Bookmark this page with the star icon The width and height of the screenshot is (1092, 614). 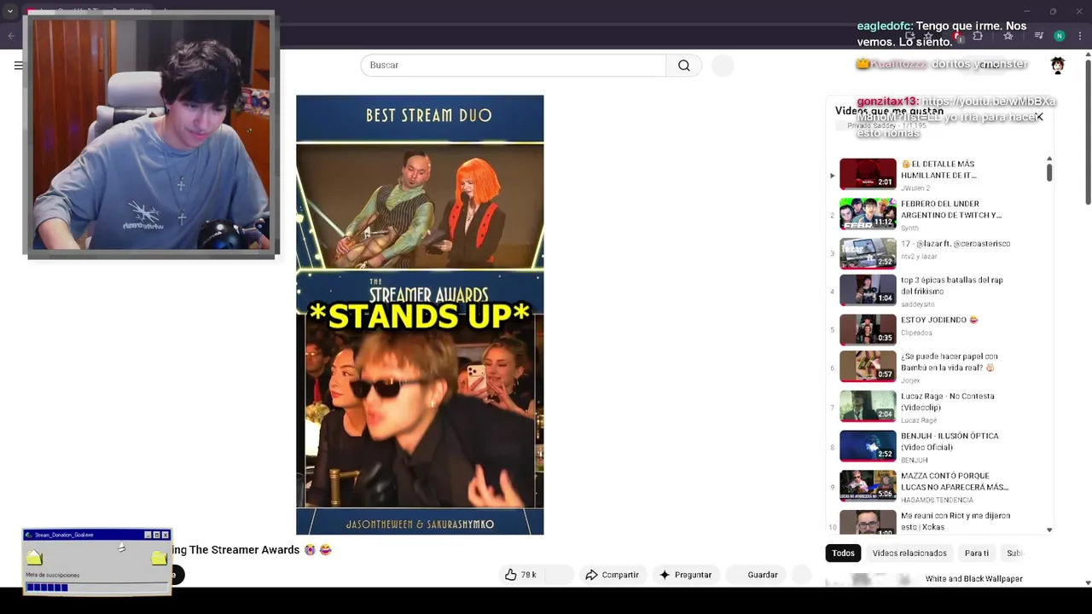(x=928, y=36)
